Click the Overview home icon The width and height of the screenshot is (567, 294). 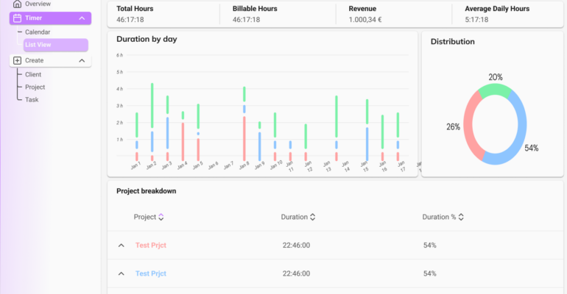point(17,4)
